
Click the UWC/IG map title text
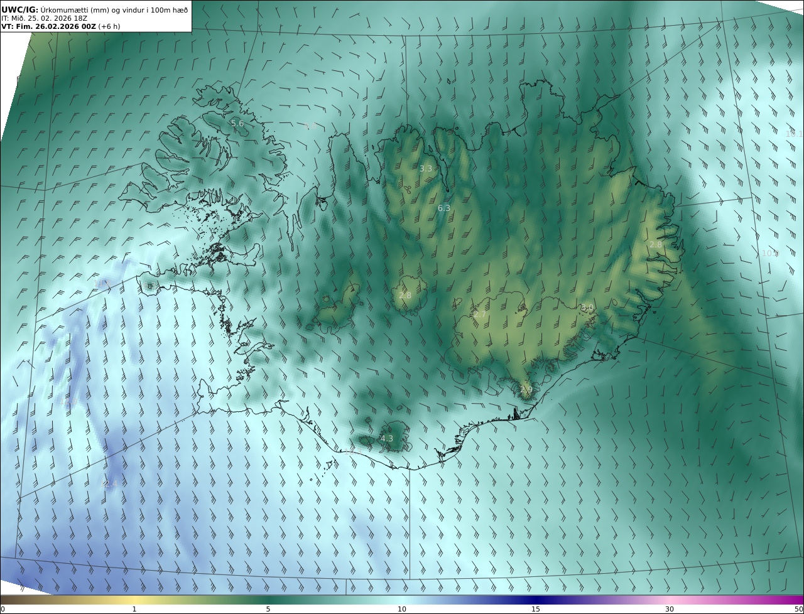pyautogui.click(x=94, y=9)
